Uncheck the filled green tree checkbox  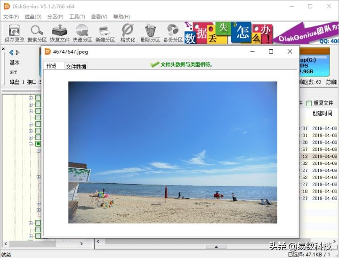pyautogui.click(x=38, y=144)
